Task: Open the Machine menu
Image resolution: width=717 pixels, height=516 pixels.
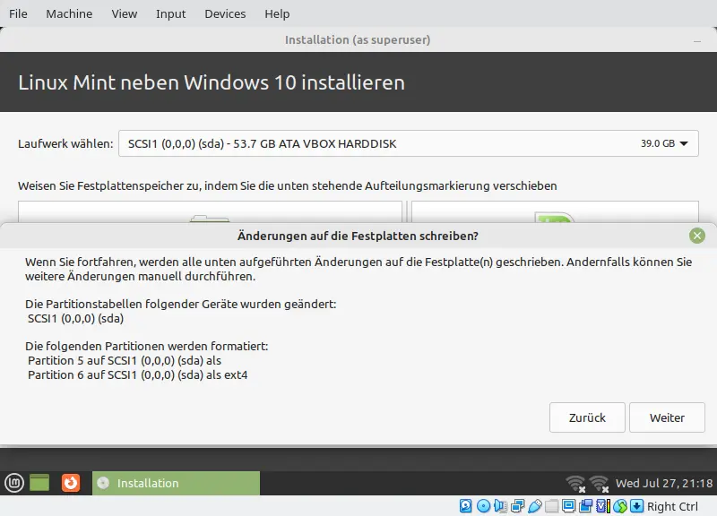Action: (x=69, y=13)
